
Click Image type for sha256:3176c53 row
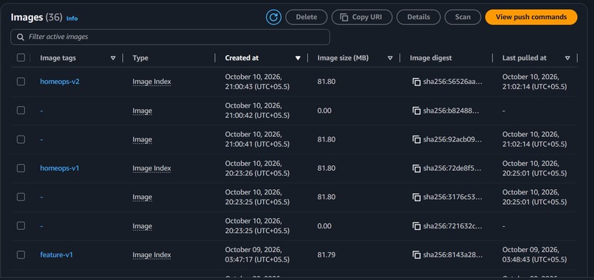[x=142, y=197]
